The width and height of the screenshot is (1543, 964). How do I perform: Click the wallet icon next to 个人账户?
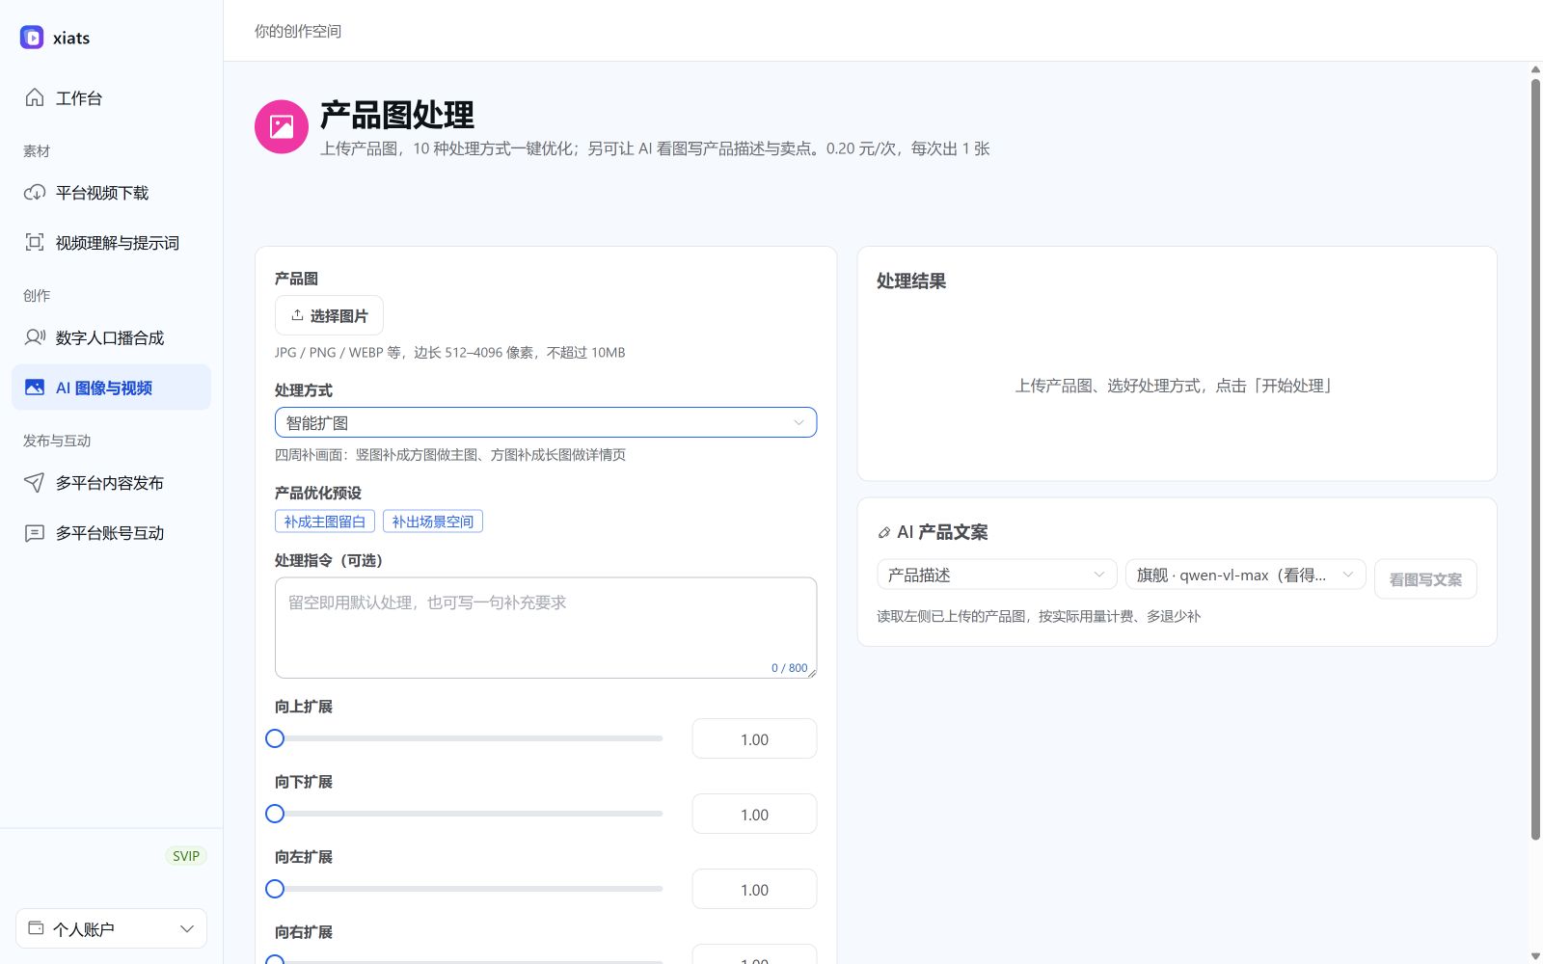36,928
